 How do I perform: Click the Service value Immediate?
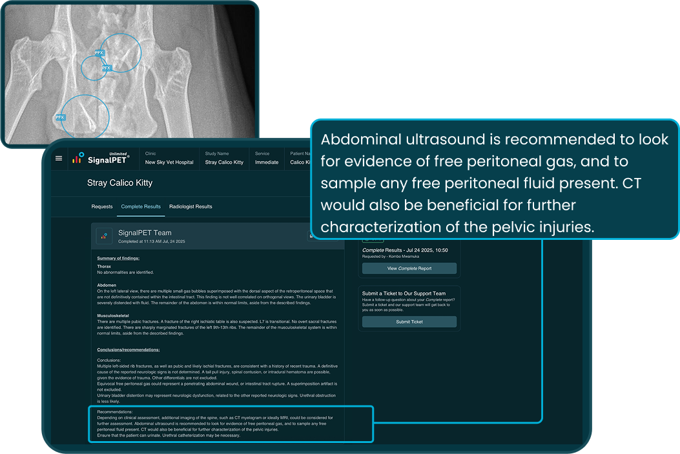(267, 163)
